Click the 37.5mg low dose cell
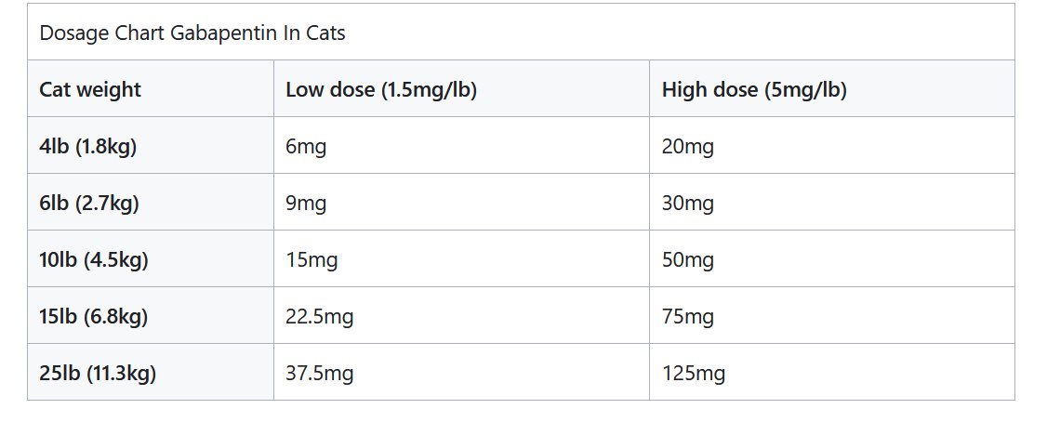Image resolution: width=1047 pixels, height=422 pixels. click(319, 374)
